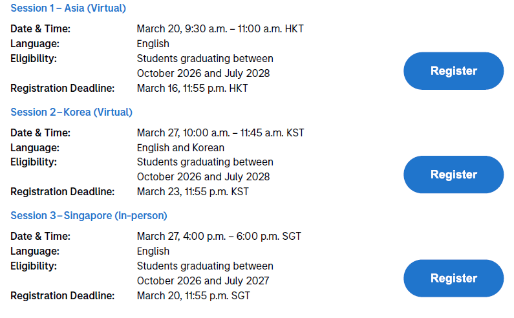Click the March 20, 11:55 p.m. SGT deadline
Viewport: 514px width, 318px height.
tap(193, 296)
